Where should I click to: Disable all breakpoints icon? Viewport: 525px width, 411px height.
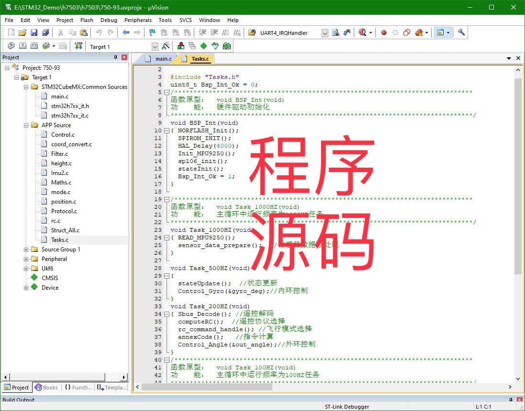[407, 32]
